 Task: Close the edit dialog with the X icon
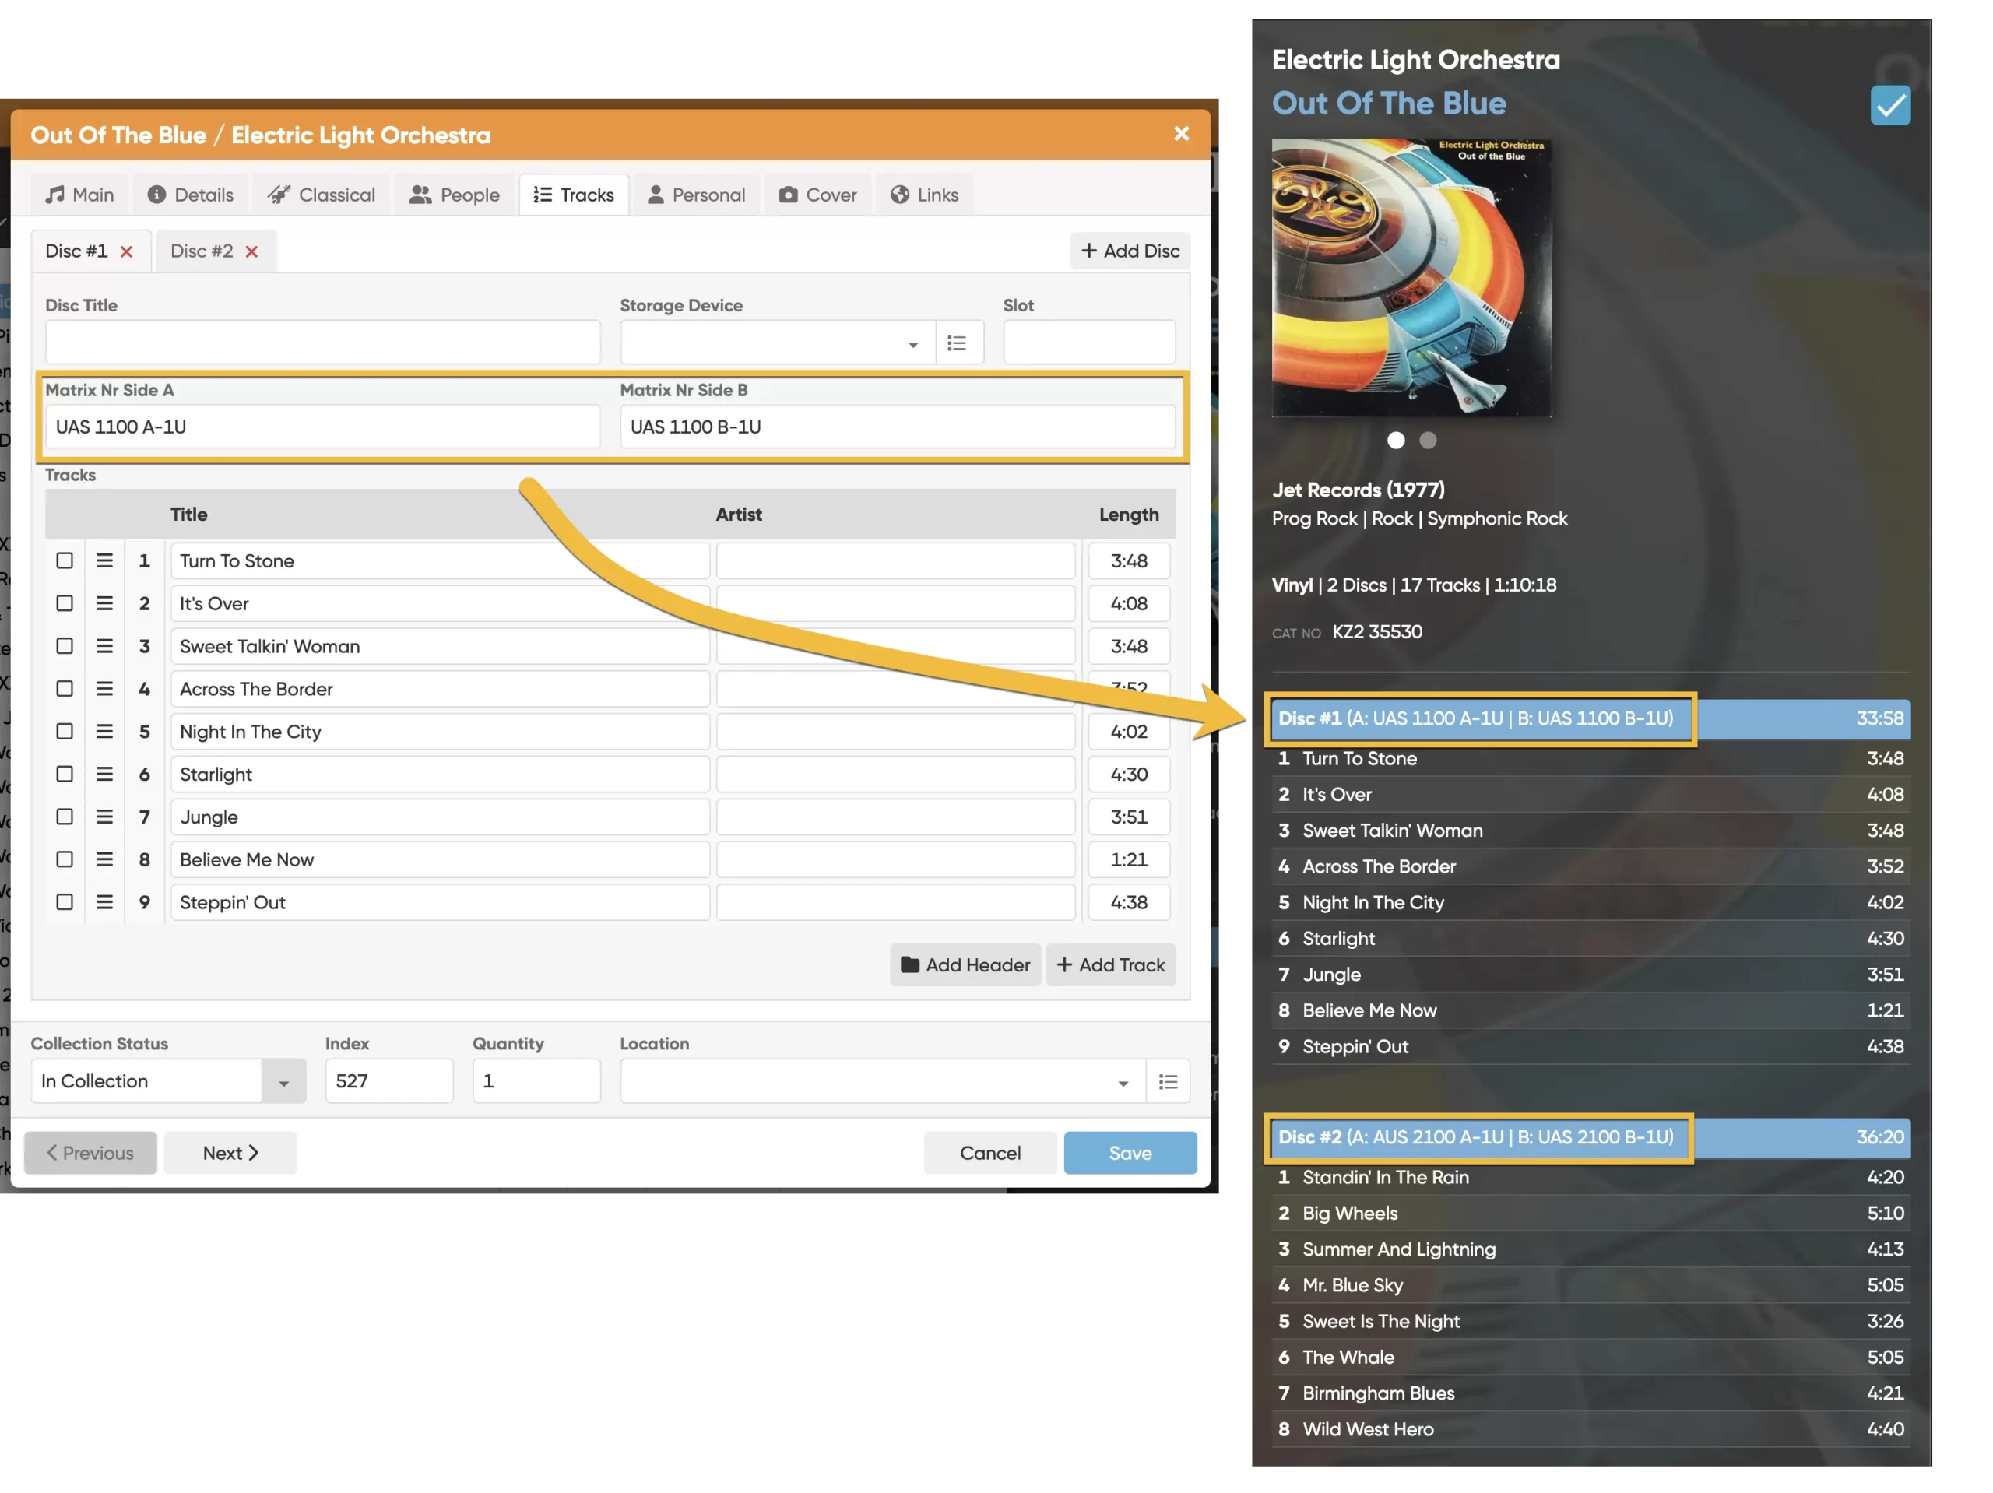point(1181,133)
